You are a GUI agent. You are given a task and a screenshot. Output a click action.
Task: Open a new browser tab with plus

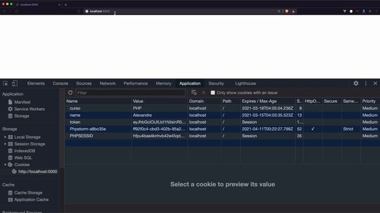(x=65, y=5)
